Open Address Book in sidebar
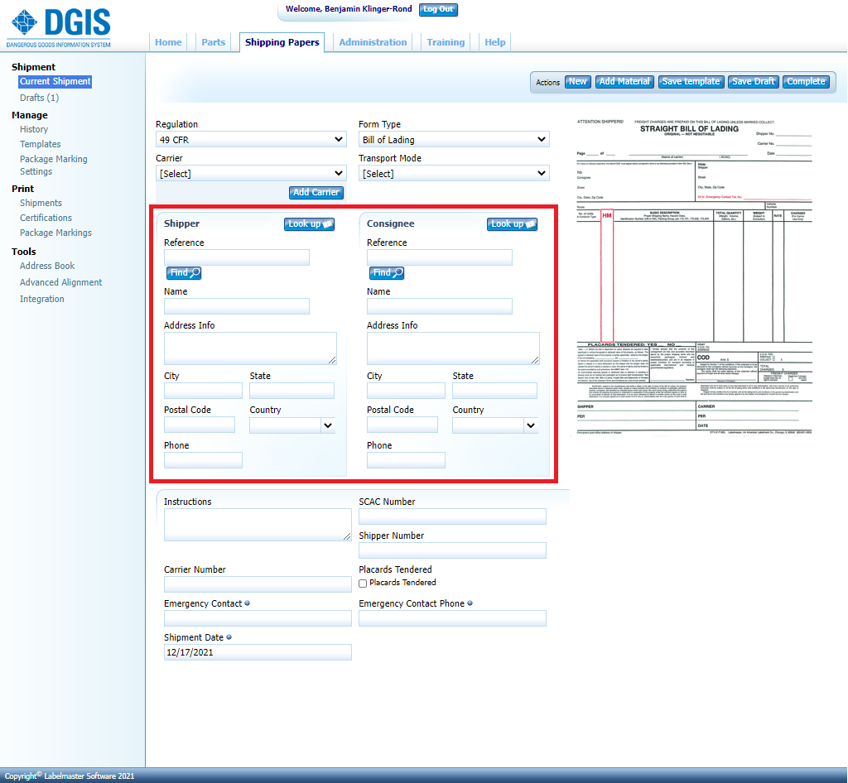848x783 pixels. pyautogui.click(x=47, y=266)
